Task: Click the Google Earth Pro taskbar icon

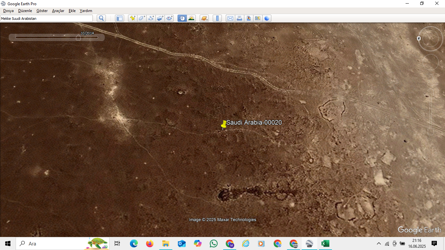Action: (x=309, y=243)
